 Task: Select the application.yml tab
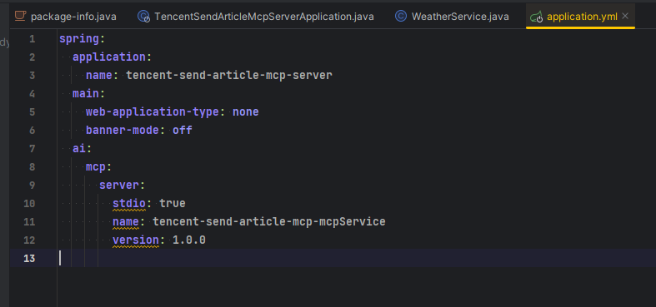click(580, 17)
